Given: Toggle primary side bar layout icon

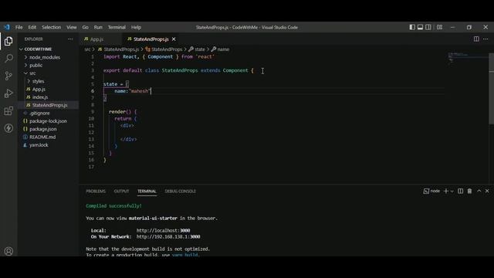Looking at the screenshot, I should pos(412,27).
